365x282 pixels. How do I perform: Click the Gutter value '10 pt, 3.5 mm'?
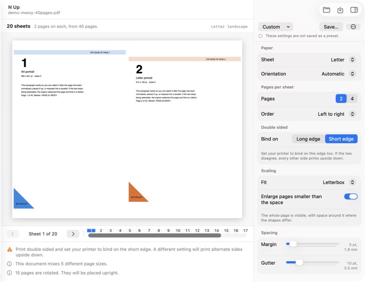pyautogui.click(x=351, y=266)
